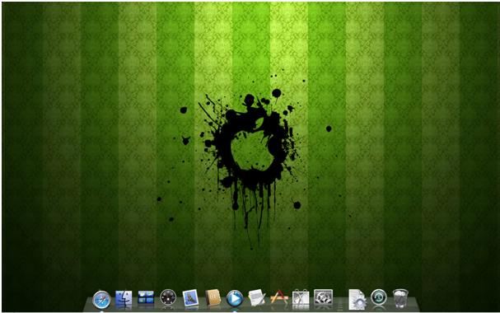Click the running indicator dot under Safari
The height and width of the screenshot is (313, 500).
pos(101,311)
